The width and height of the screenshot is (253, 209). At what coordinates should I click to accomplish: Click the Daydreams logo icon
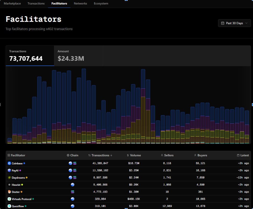pyautogui.click(x=9, y=178)
